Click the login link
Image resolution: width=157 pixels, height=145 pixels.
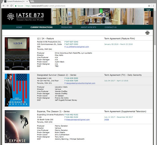tap(148, 10)
